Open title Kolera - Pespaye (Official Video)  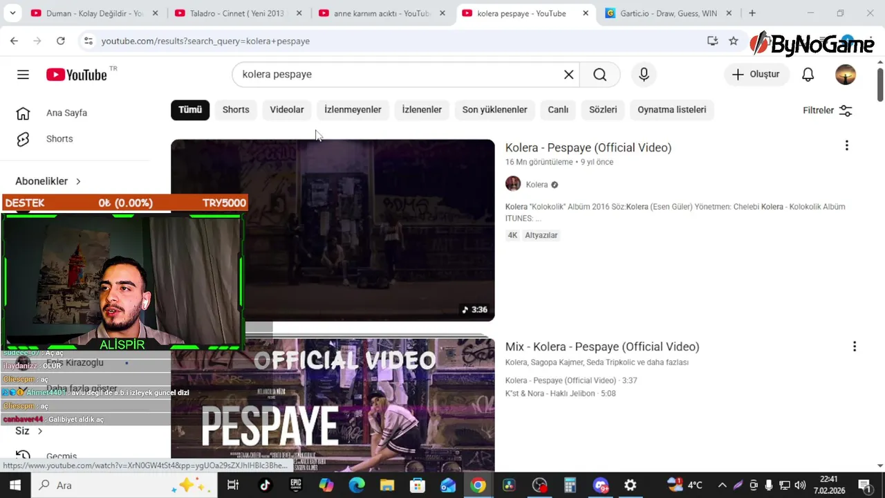pos(588,147)
